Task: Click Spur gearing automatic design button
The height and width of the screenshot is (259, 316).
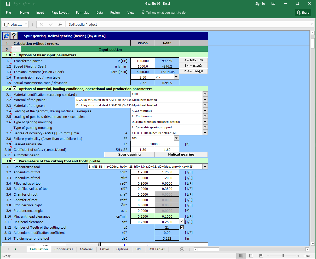Action: (x=129, y=155)
